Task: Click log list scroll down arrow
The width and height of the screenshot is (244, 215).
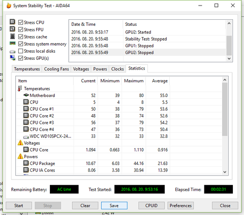Action: coord(229,58)
